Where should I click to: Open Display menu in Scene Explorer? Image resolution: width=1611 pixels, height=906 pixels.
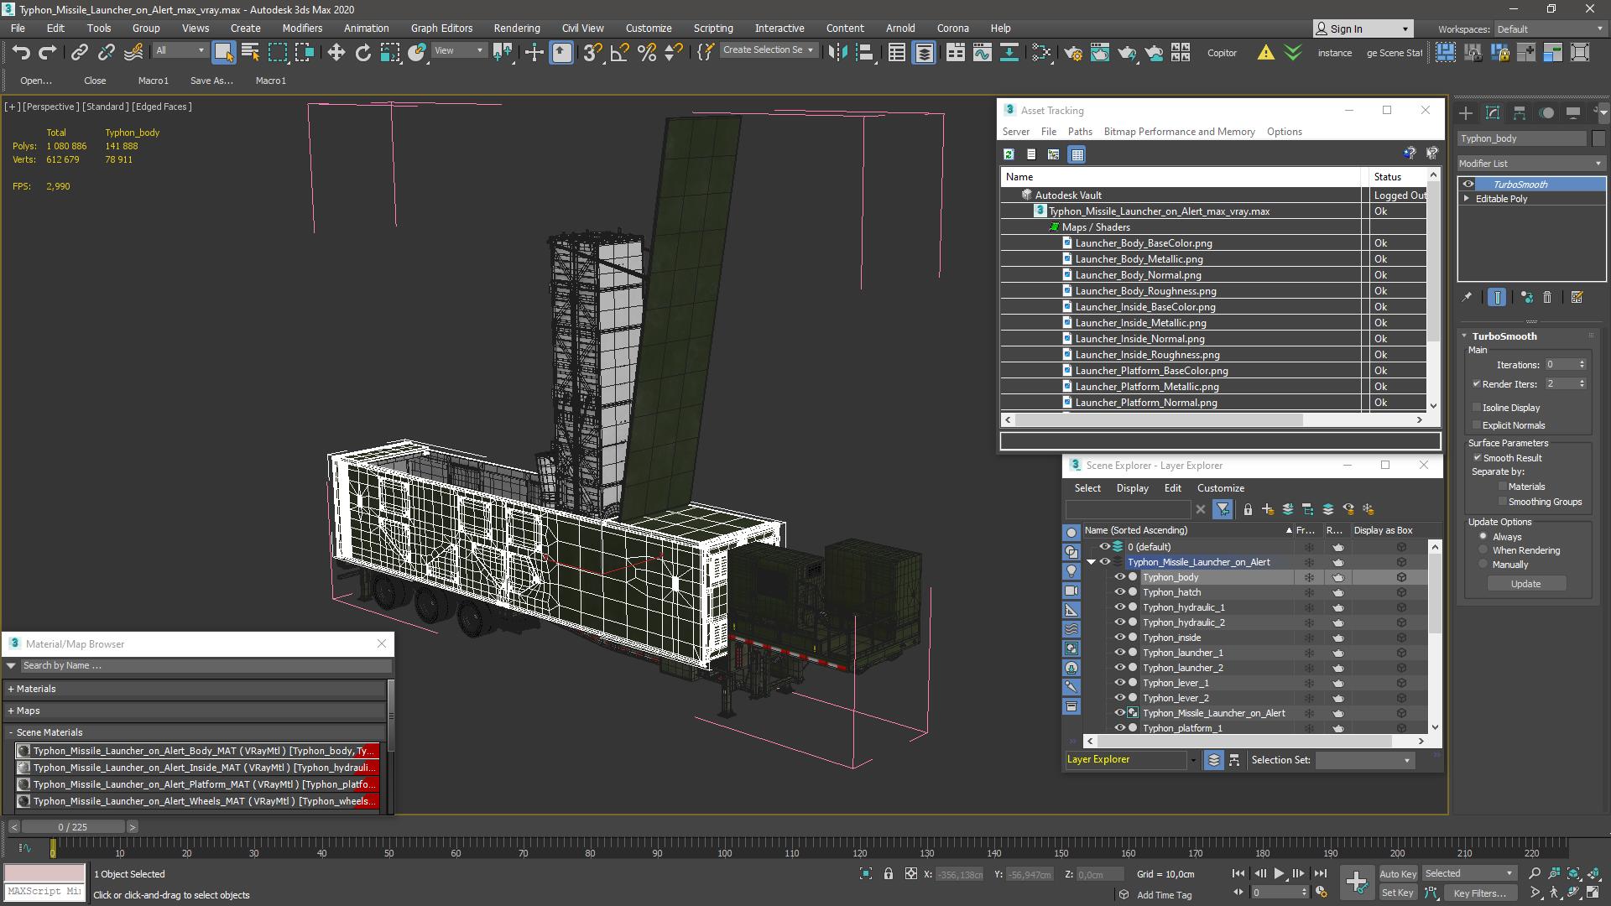pos(1132,488)
